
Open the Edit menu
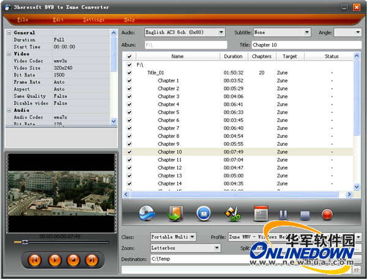[58, 20]
